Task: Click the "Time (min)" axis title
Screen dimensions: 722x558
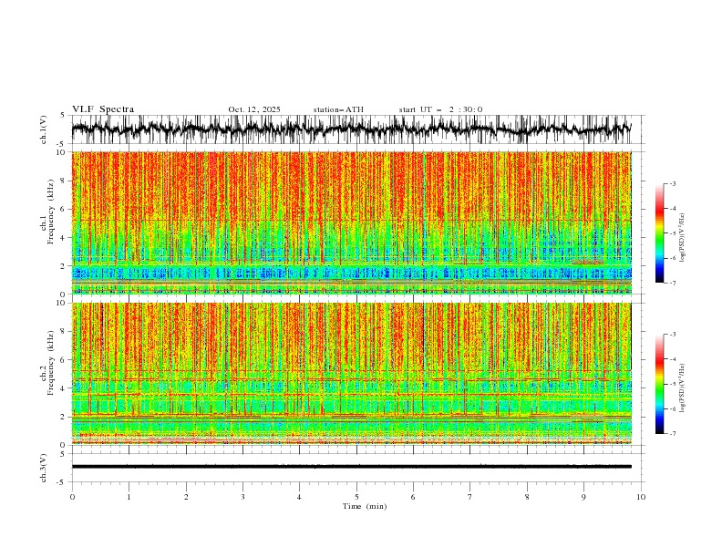Action: coord(365,506)
